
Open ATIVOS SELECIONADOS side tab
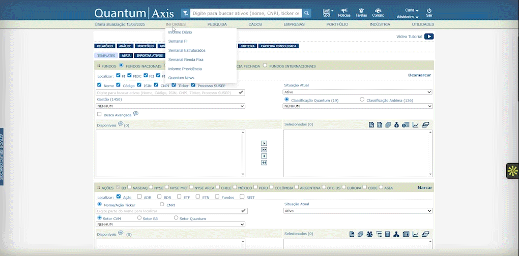click(x=2, y=156)
